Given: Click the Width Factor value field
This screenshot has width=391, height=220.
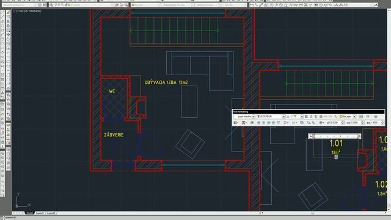Looking at the screenshot, I should [x=375, y=122].
